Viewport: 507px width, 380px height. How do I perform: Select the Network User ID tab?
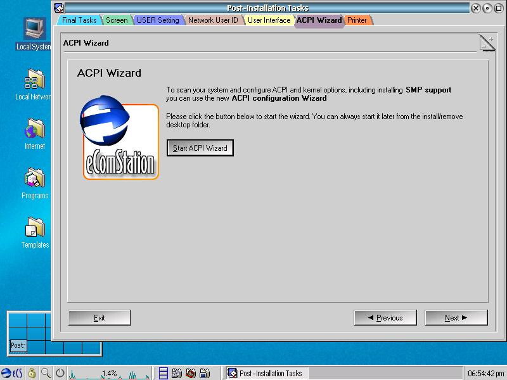(x=213, y=20)
